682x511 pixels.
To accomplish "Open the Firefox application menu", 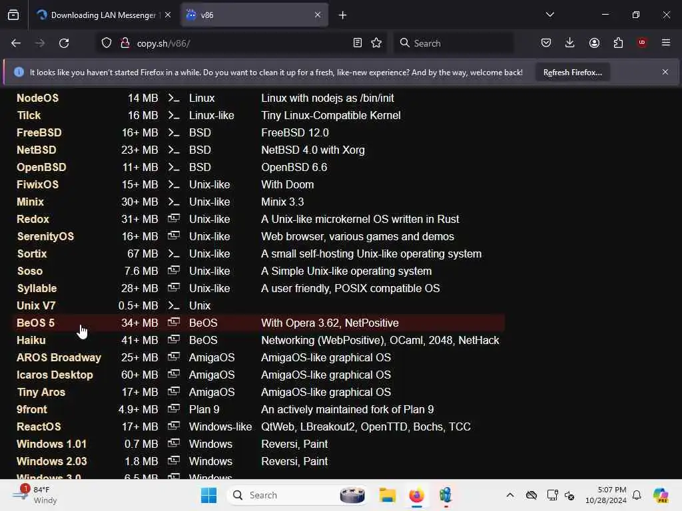I will 666,43.
